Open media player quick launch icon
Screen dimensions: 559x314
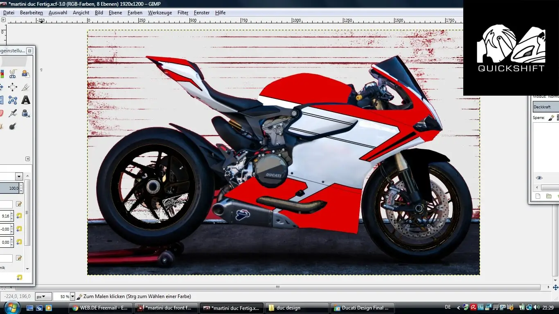click(x=49, y=308)
